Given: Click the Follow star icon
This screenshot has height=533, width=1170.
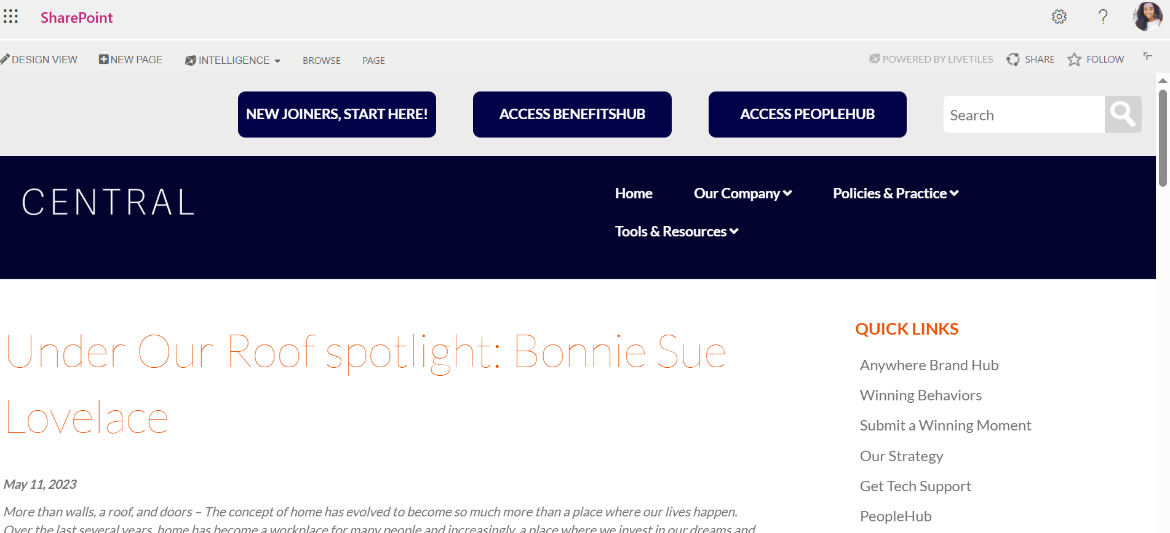Looking at the screenshot, I should 1074,60.
